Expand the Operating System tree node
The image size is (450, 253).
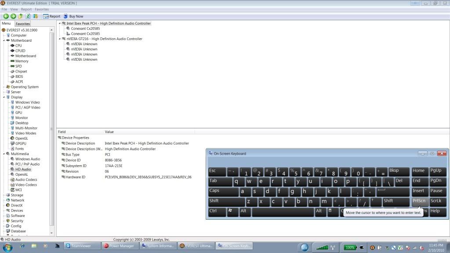point(4,87)
